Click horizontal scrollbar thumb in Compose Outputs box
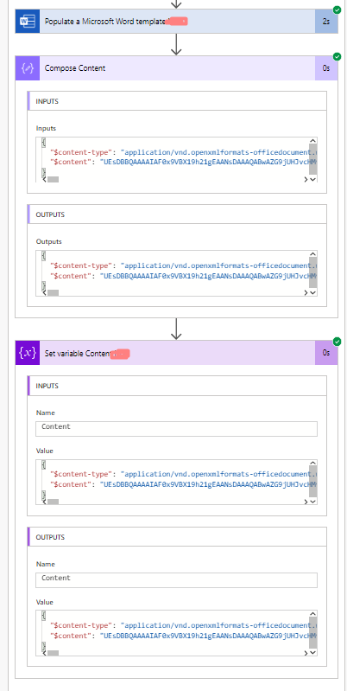Viewport: 347px width, 691px height. point(53,292)
